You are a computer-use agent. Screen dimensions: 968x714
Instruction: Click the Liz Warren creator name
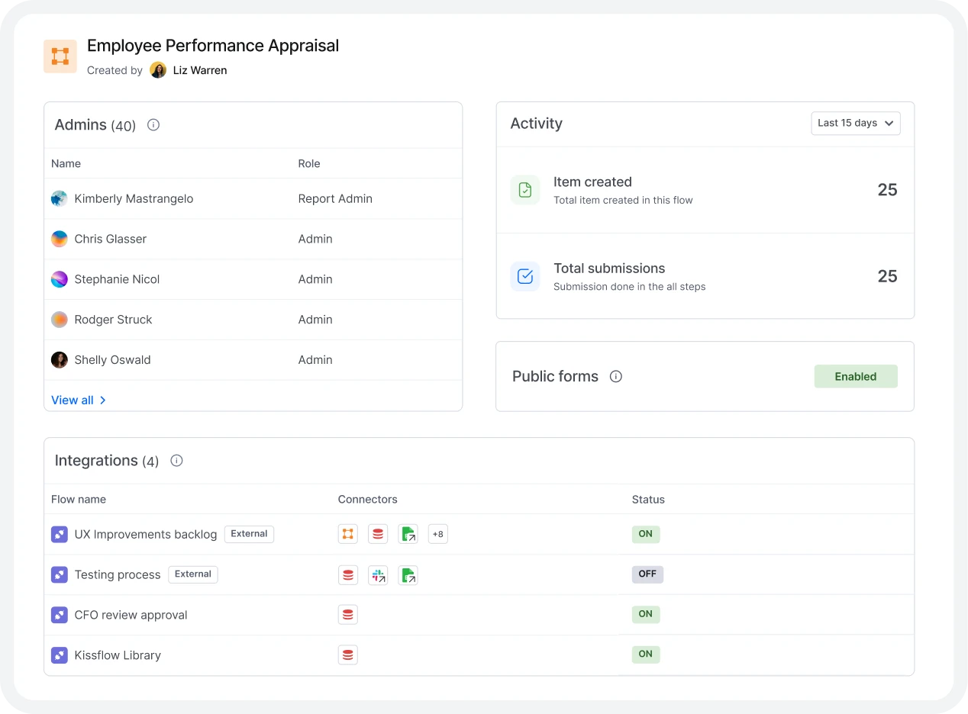(200, 70)
